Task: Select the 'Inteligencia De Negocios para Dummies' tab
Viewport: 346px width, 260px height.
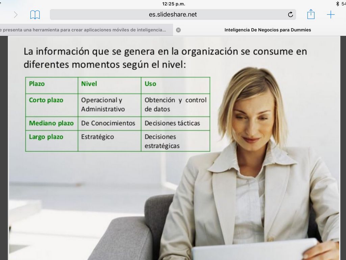Action: [268, 30]
